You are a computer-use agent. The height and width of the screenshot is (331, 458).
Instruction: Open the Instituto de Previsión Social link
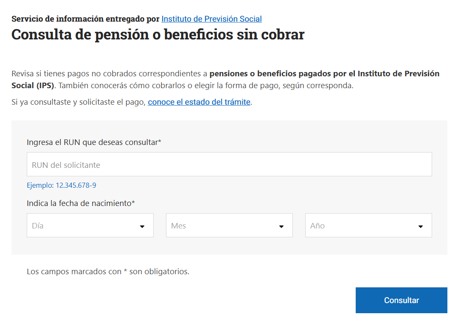(x=211, y=19)
